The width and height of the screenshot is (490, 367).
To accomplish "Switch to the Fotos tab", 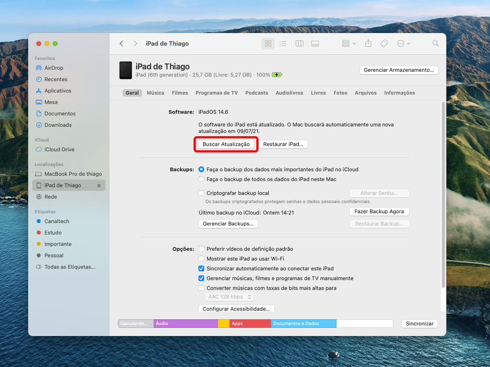I will point(340,93).
